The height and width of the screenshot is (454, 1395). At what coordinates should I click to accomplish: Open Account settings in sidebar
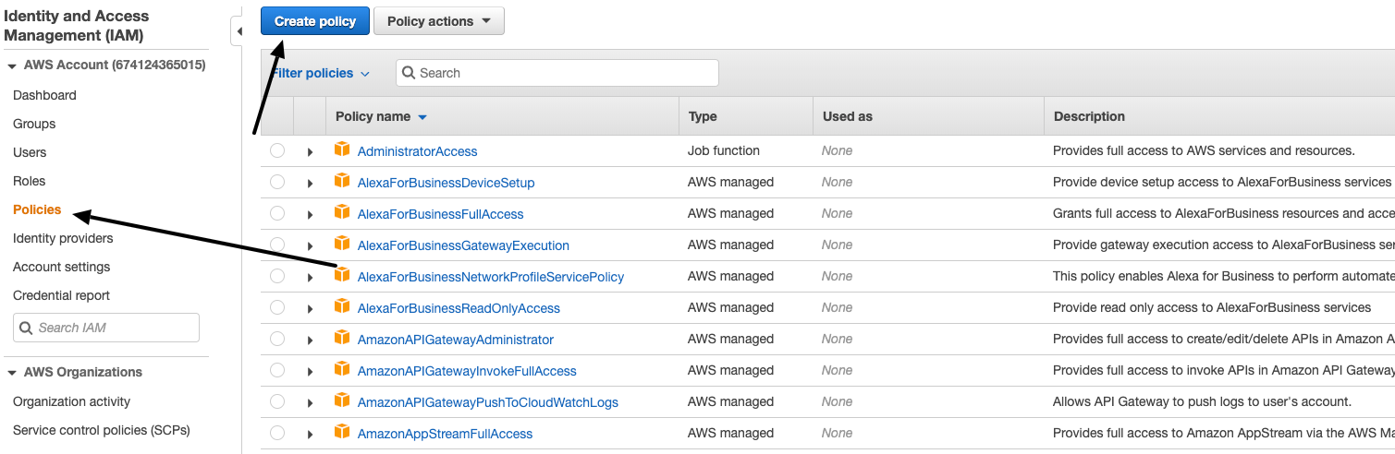(x=61, y=267)
